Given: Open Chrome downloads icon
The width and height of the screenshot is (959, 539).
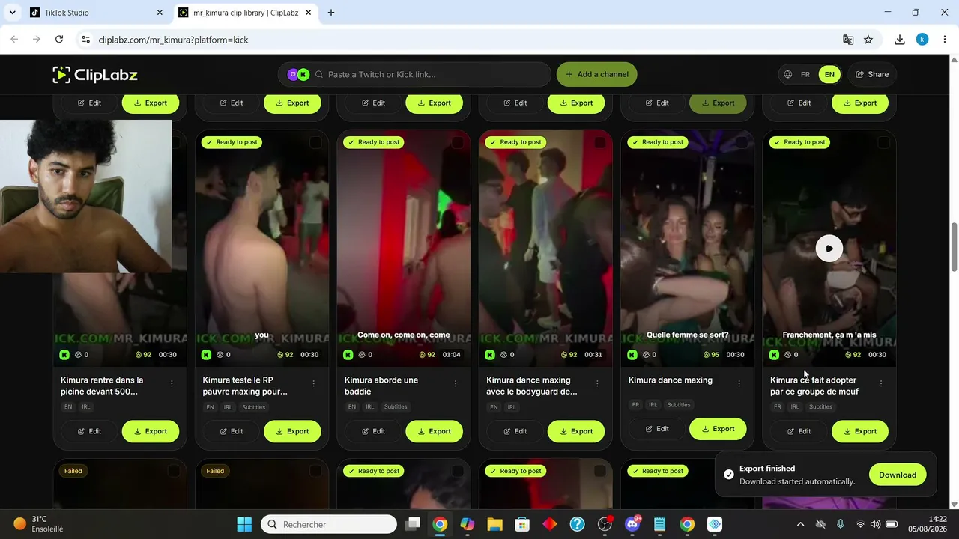Looking at the screenshot, I should click(x=900, y=40).
